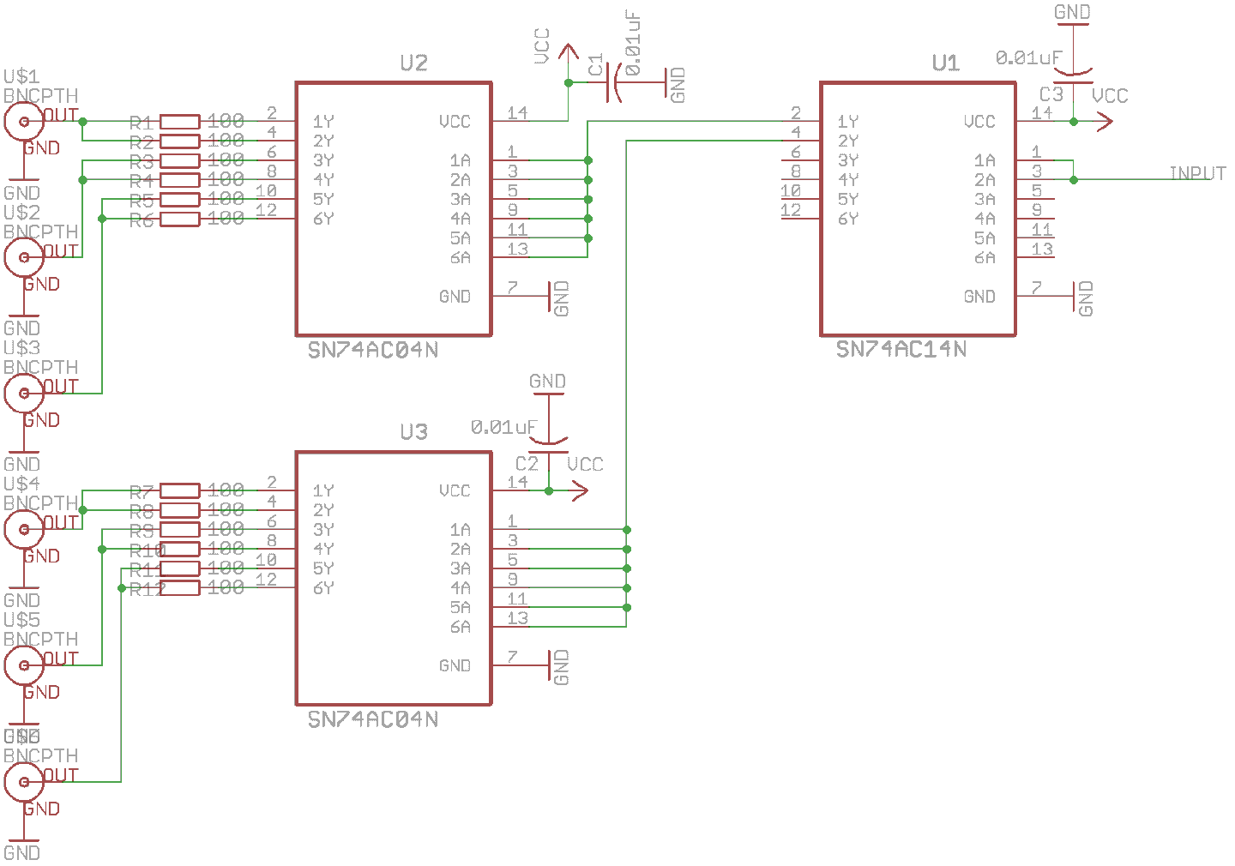Click the VCC arrow at U1 pin 14
Image resolution: width=1235 pixels, height=866 pixels.
[1104, 122]
